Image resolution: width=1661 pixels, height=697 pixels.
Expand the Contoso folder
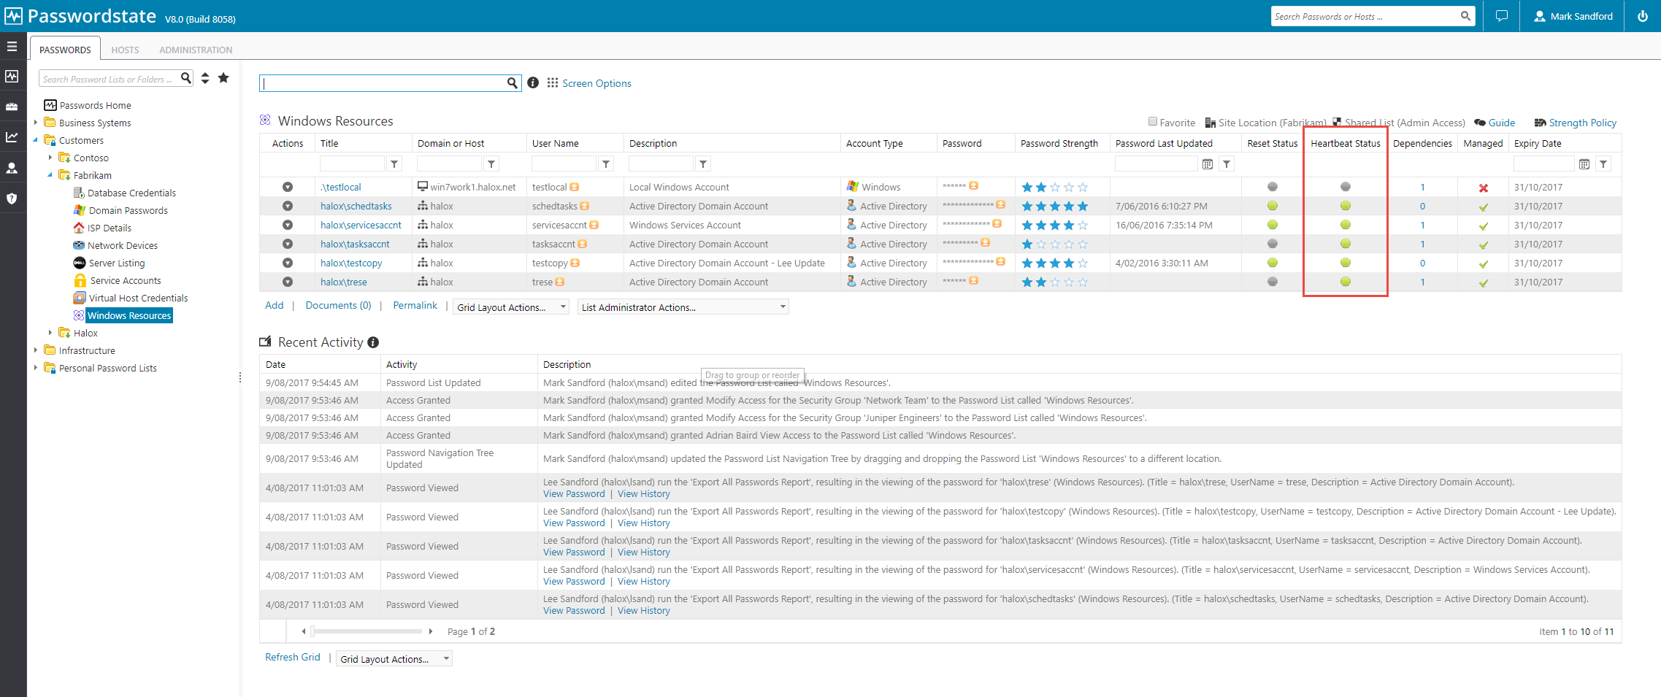click(x=50, y=158)
